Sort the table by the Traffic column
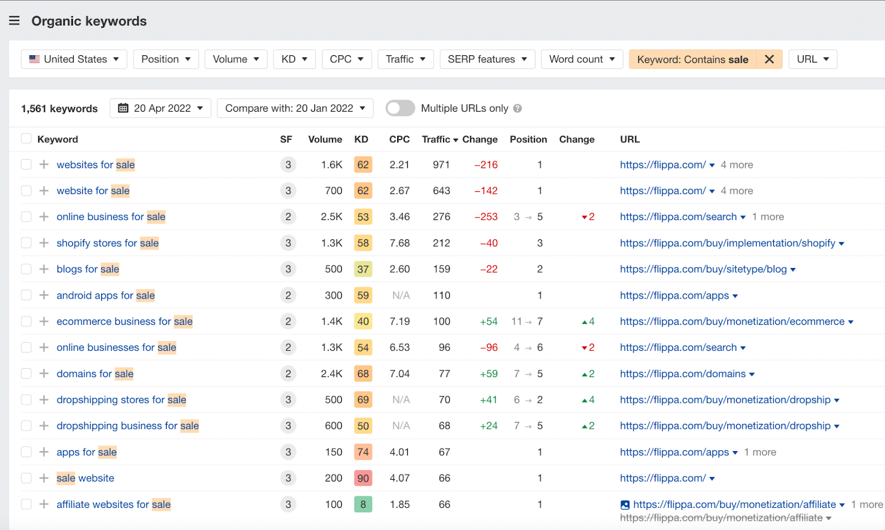The width and height of the screenshot is (885, 530). pyautogui.click(x=440, y=139)
